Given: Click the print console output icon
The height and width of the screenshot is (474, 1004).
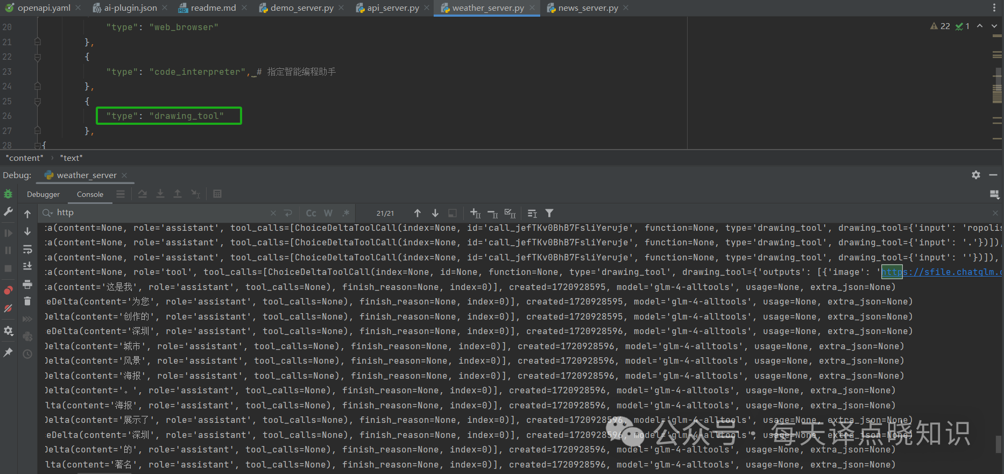Looking at the screenshot, I should (27, 284).
